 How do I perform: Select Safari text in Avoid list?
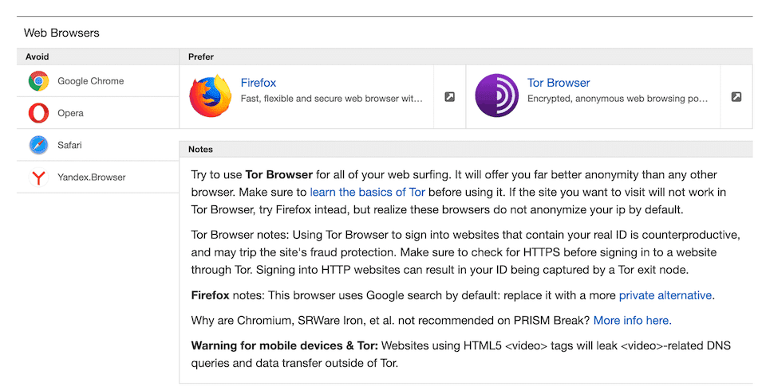(x=69, y=146)
